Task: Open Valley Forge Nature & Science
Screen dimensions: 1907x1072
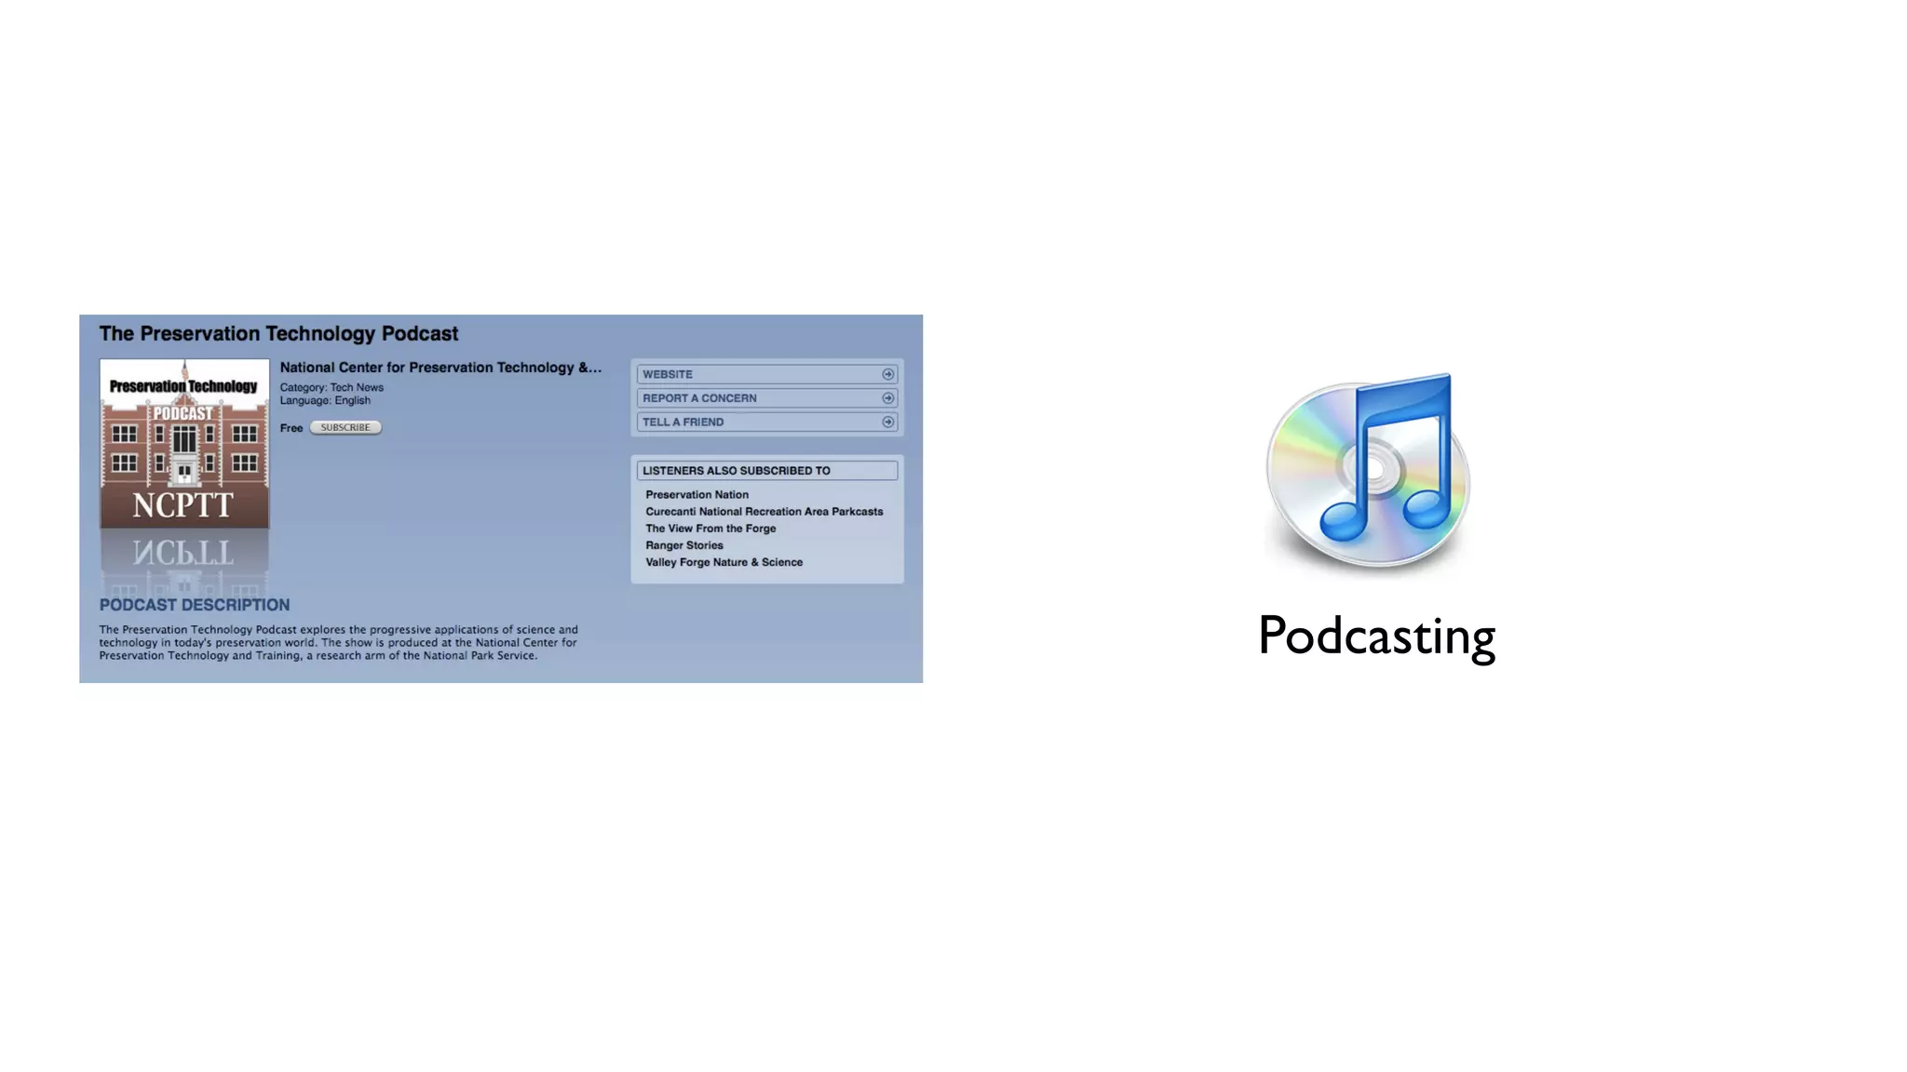Action: pos(724,562)
